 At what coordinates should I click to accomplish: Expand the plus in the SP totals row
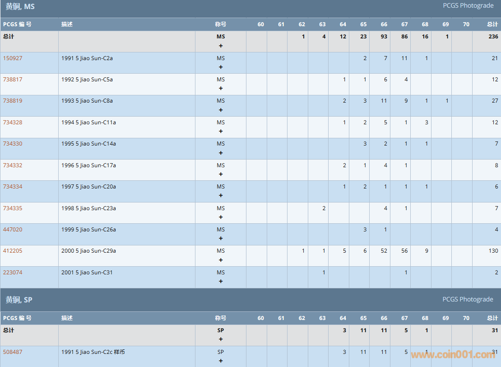(x=221, y=339)
